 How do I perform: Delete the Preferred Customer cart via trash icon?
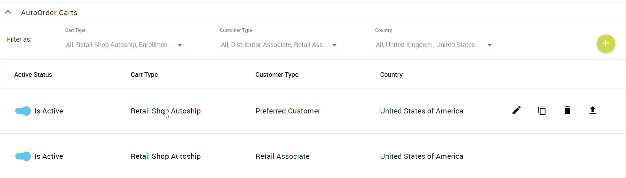coord(567,110)
